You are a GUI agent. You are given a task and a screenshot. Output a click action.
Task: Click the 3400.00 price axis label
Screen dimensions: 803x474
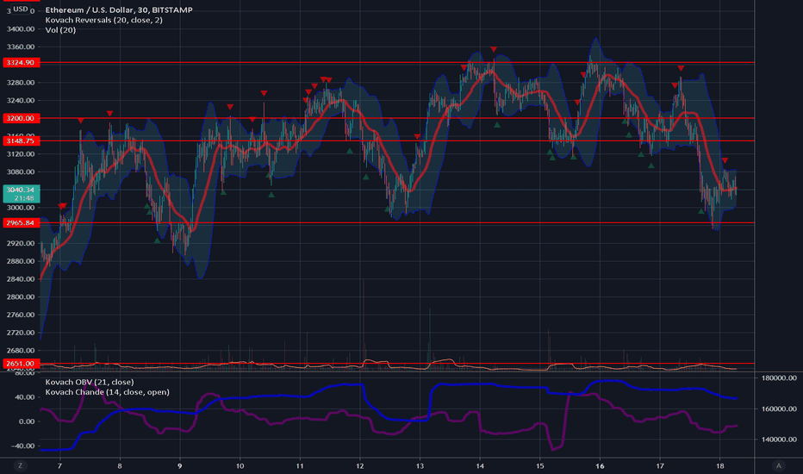[x=21, y=28]
